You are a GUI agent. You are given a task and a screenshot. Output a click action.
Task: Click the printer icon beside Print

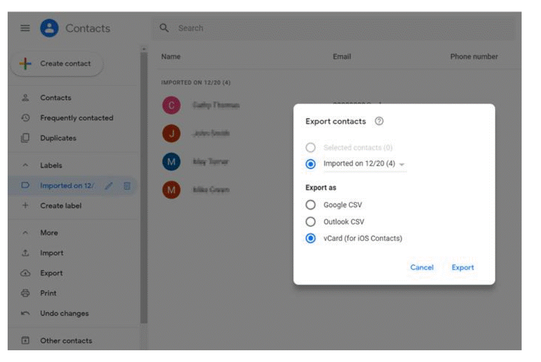click(25, 293)
